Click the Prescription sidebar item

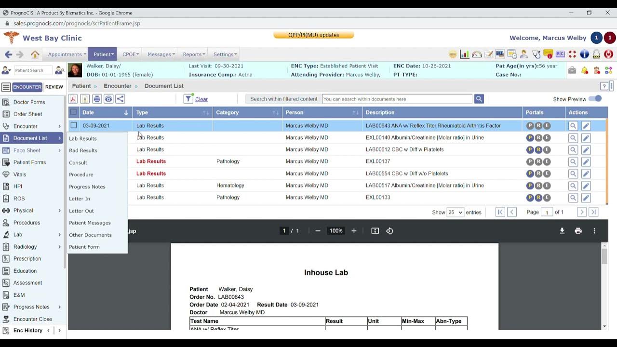(x=27, y=259)
